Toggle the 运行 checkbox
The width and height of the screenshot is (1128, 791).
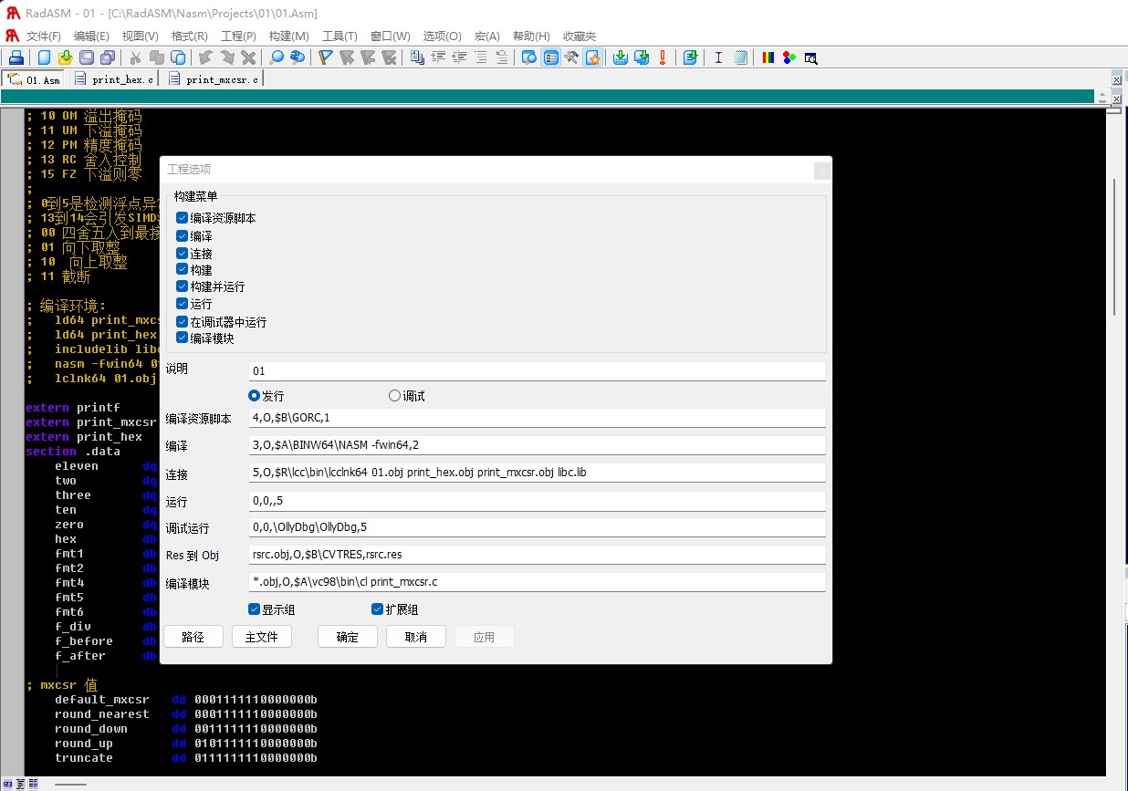coord(183,303)
